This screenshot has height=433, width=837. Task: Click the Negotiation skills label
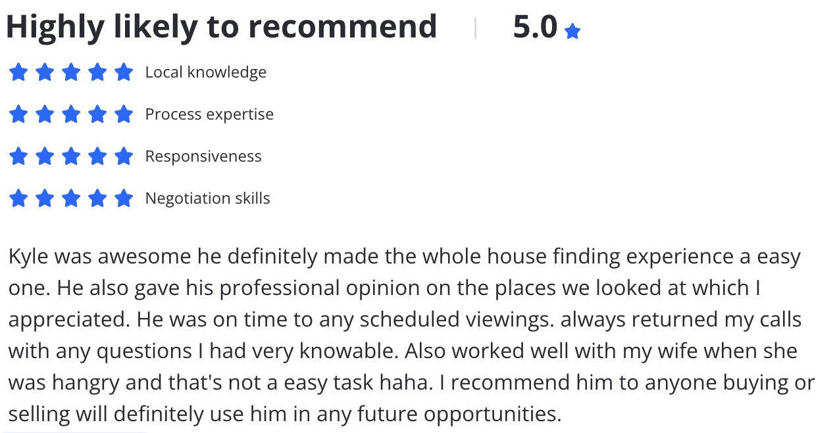[x=208, y=198]
